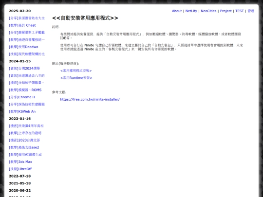Click the paragraph beginning 使用者可自行在 Ninite
263x197 pixels.
click(x=151, y=47)
